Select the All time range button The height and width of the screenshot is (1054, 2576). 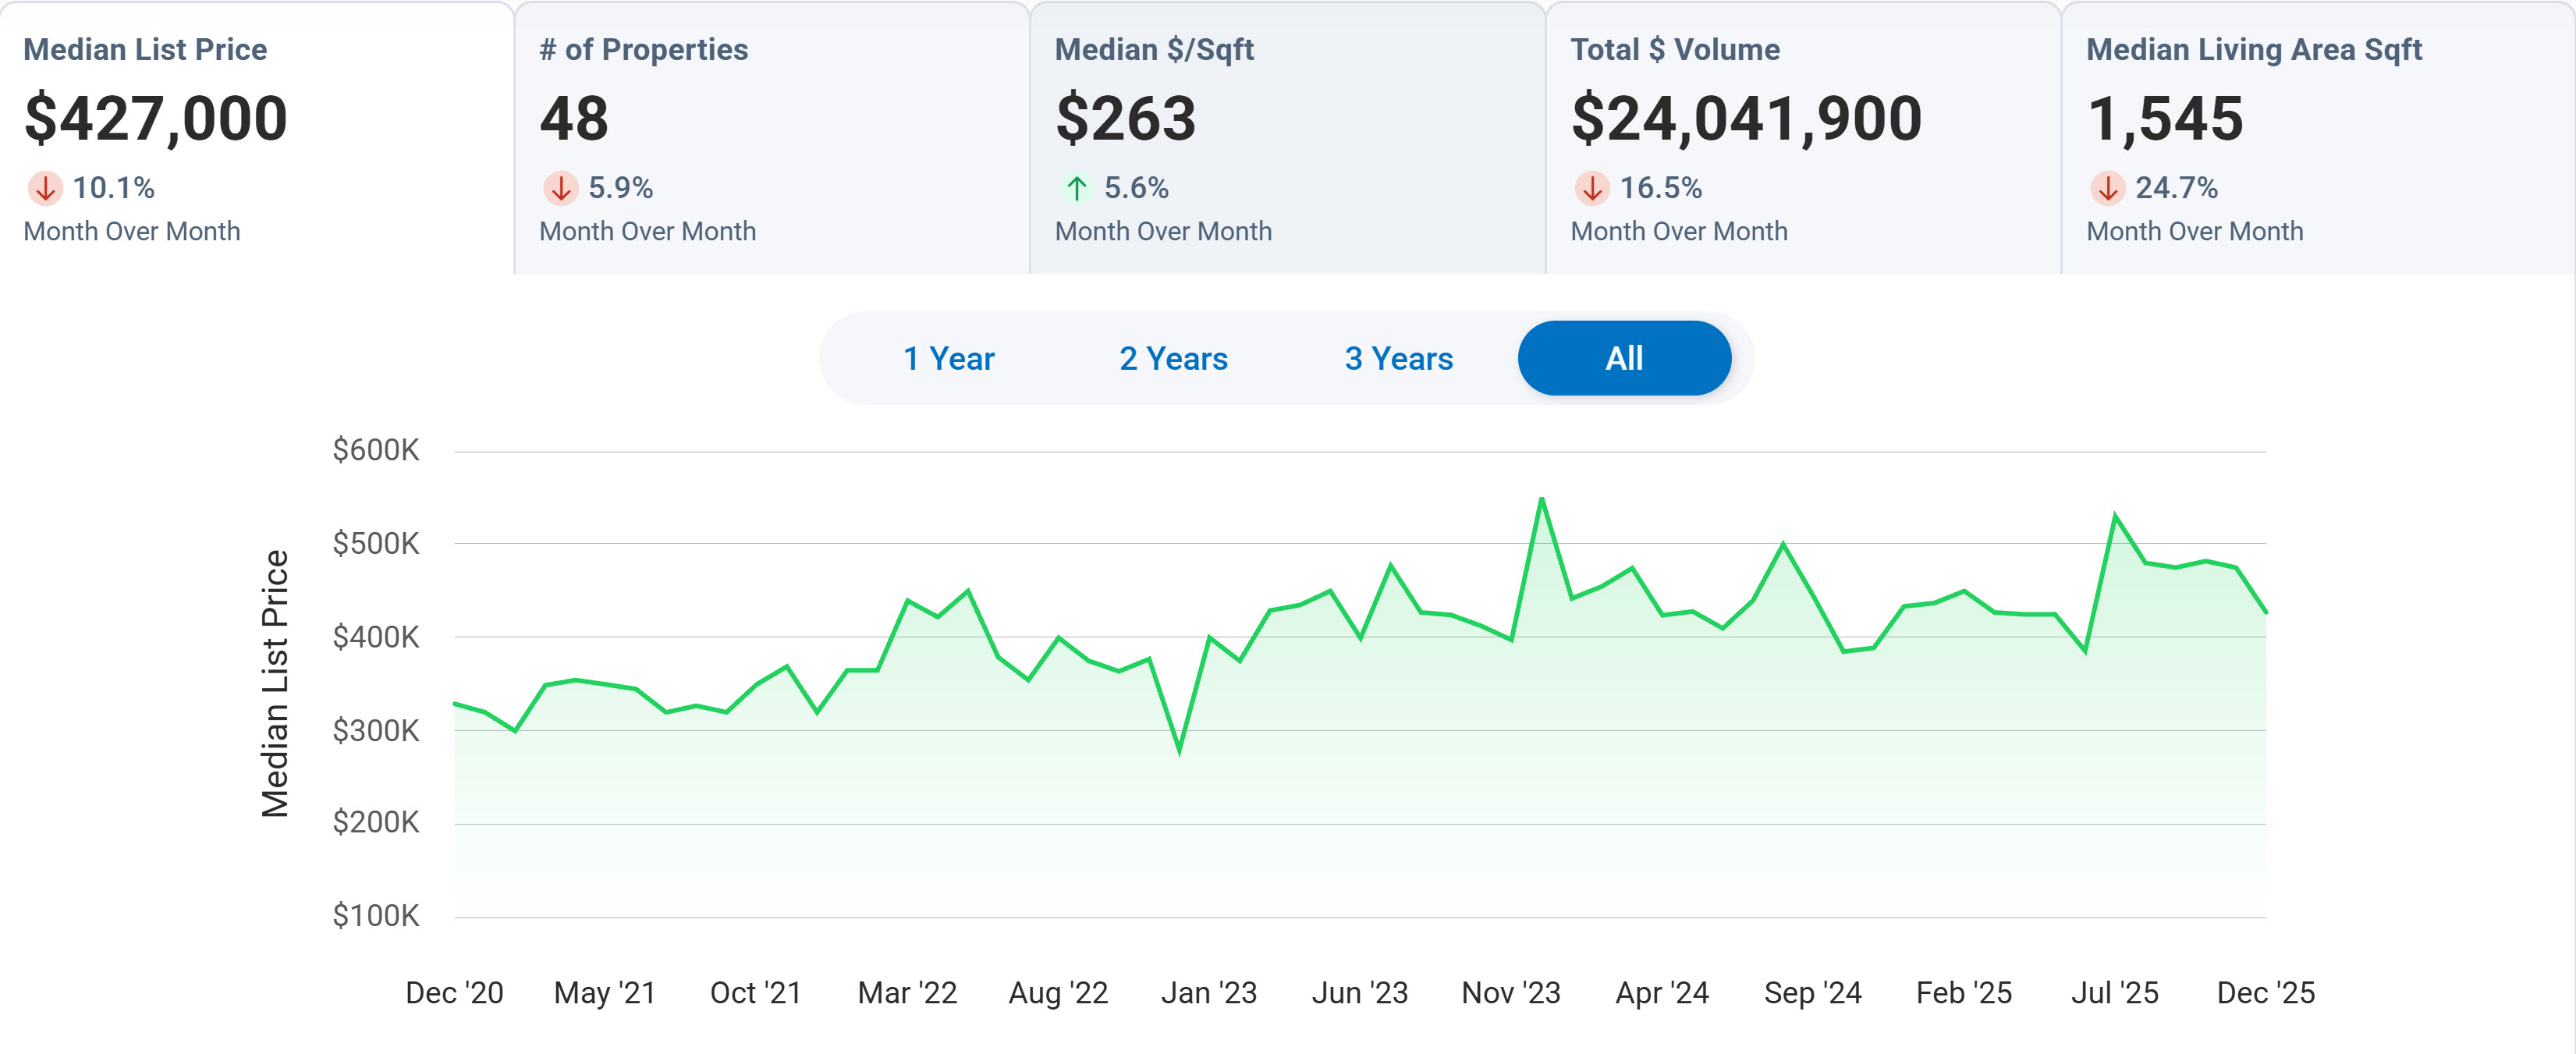[x=1624, y=358]
